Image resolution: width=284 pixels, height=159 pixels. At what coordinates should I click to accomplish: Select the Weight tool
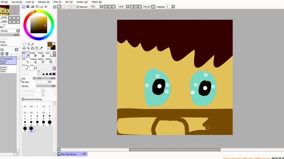pos(41,55)
